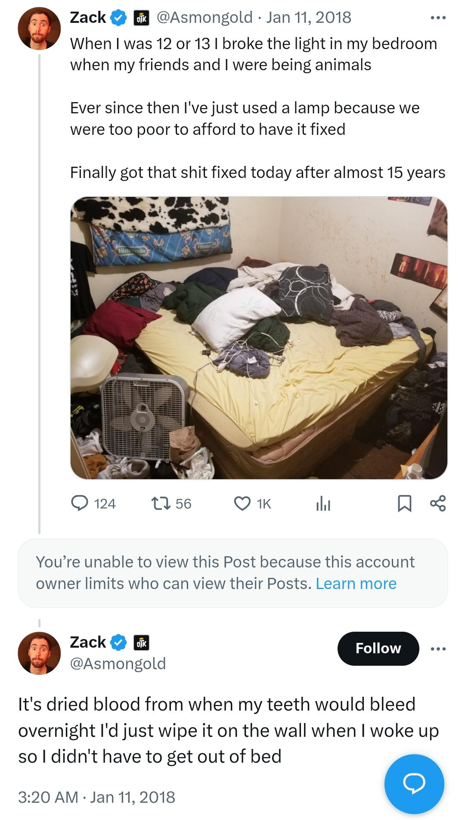465x820 pixels.
Task: Follow the @Asmongold account
Action: point(378,648)
